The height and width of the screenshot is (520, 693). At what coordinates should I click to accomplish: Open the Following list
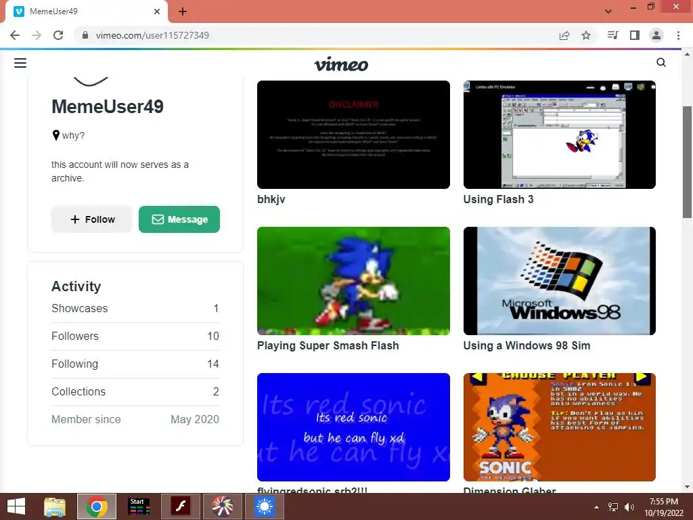click(x=135, y=364)
